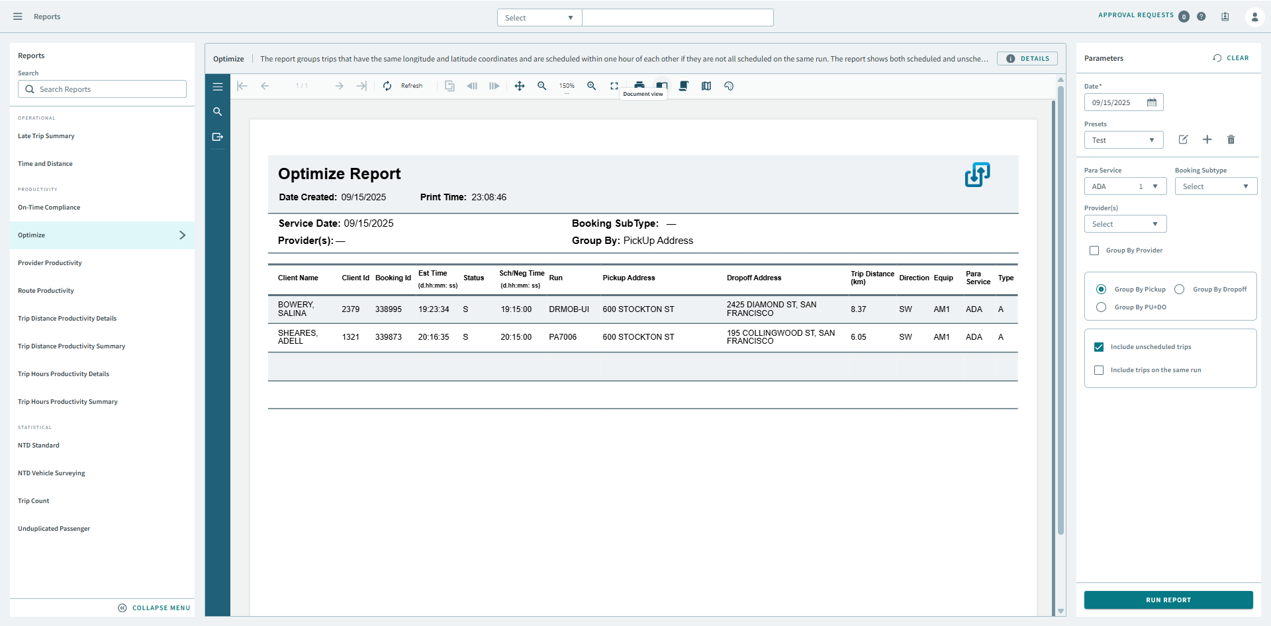Delete the selected preset with the trash icon
Image resolution: width=1271 pixels, height=626 pixels.
1231,139
